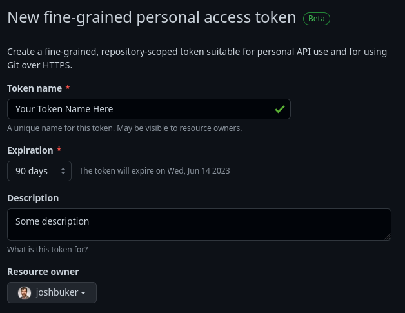
Task: Click the red asterisk next to Expiration
Action: click(x=59, y=149)
